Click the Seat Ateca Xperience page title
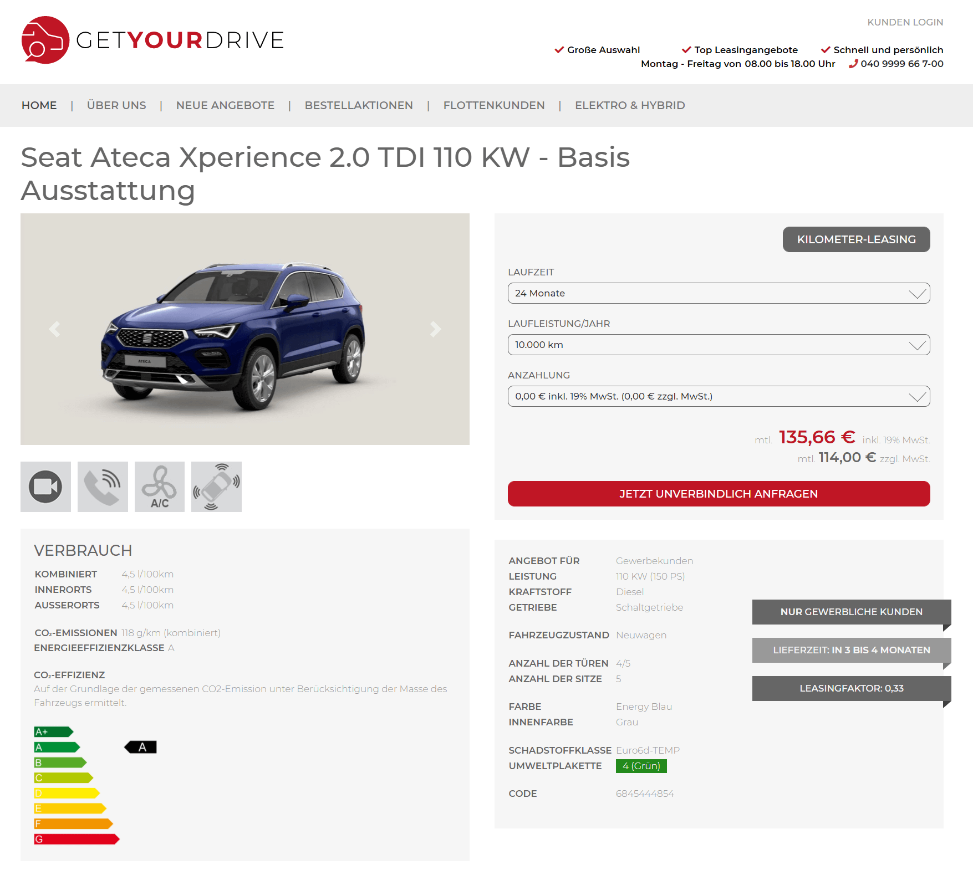Image resolution: width=973 pixels, height=870 pixels. [x=325, y=174]
